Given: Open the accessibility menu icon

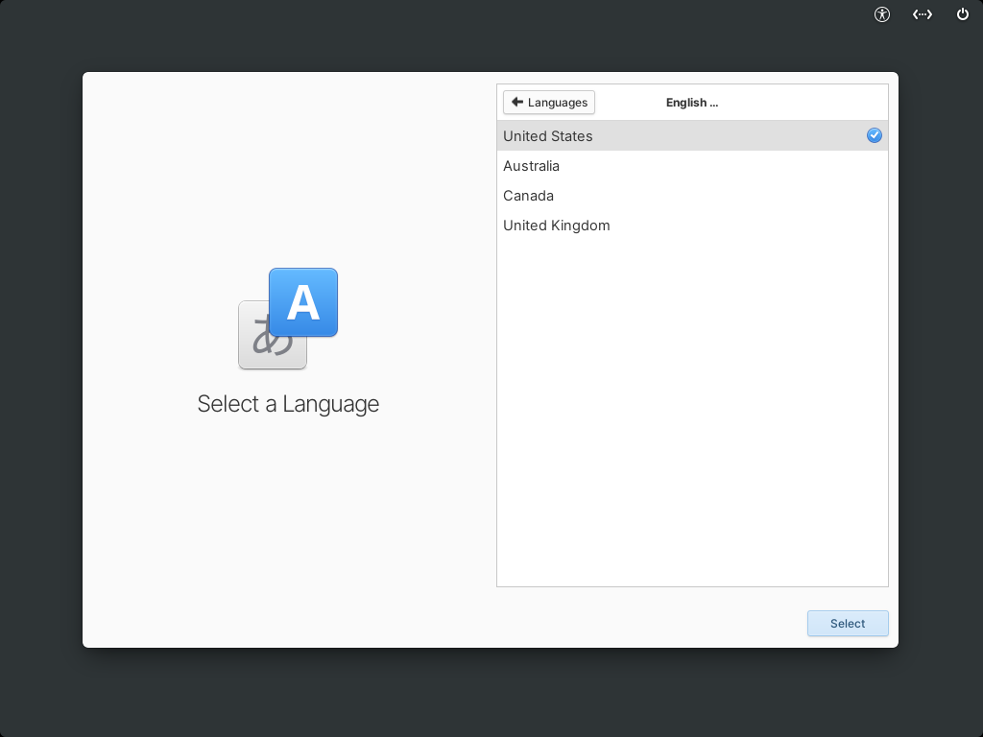Looking at the screenshot, I should tap(882, 14).
